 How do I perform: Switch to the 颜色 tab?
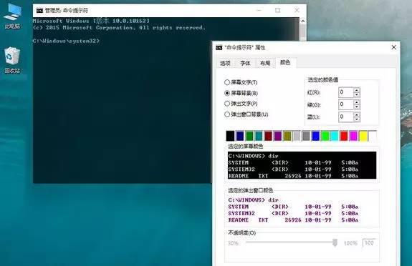285,62
